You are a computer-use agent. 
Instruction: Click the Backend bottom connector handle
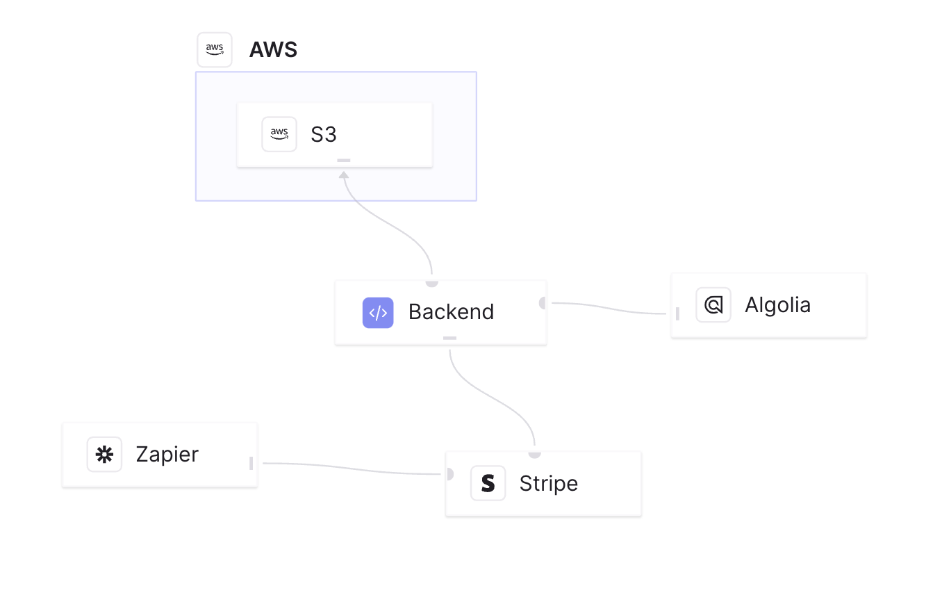(450, 338)
